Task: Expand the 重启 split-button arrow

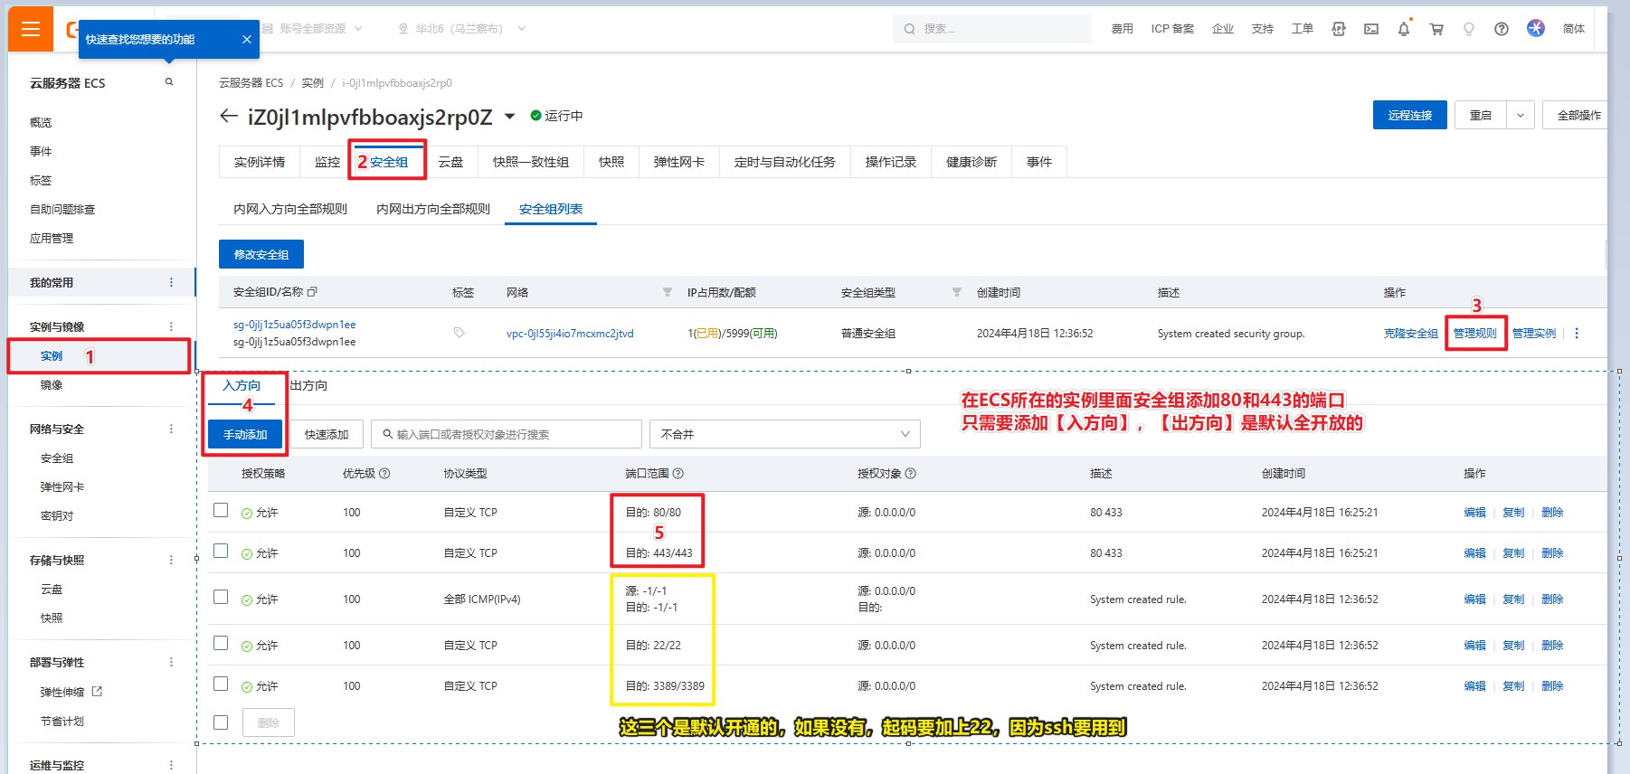Action: coord(1521,116)
